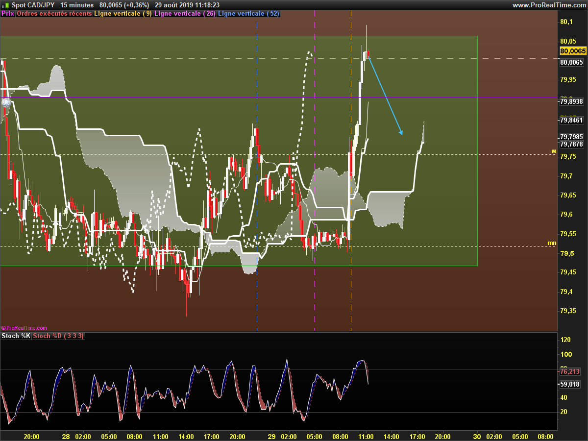Image resolution: width=588 pixels, height=441 pixels.
Task: Click the Stoch value label 76,213
Action: pyautogui.click(x=570, y=372)
